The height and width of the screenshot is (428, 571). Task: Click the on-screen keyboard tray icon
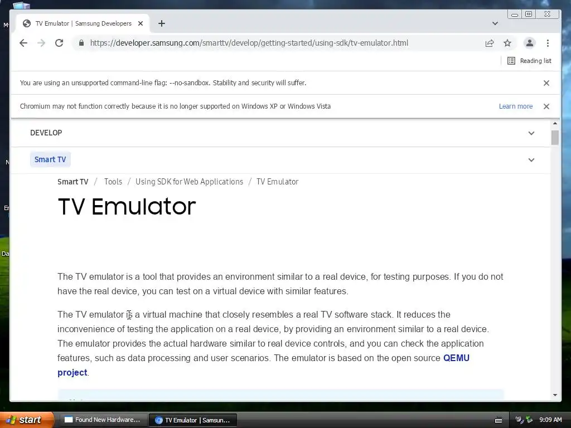(499, 420)
